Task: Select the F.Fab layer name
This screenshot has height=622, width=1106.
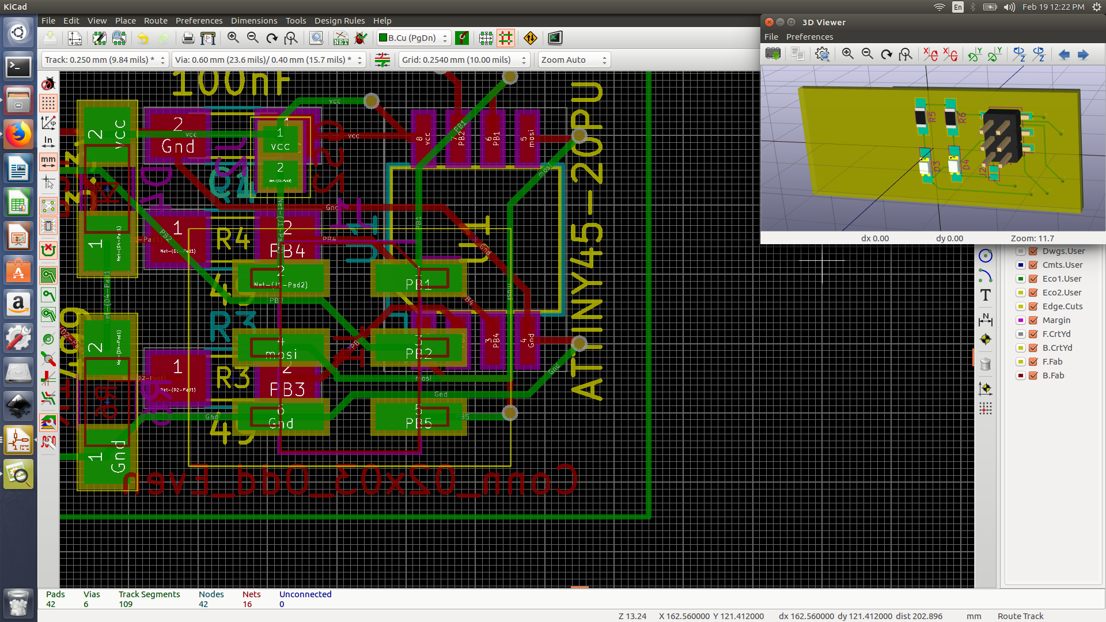Action: click(1052, 362)
